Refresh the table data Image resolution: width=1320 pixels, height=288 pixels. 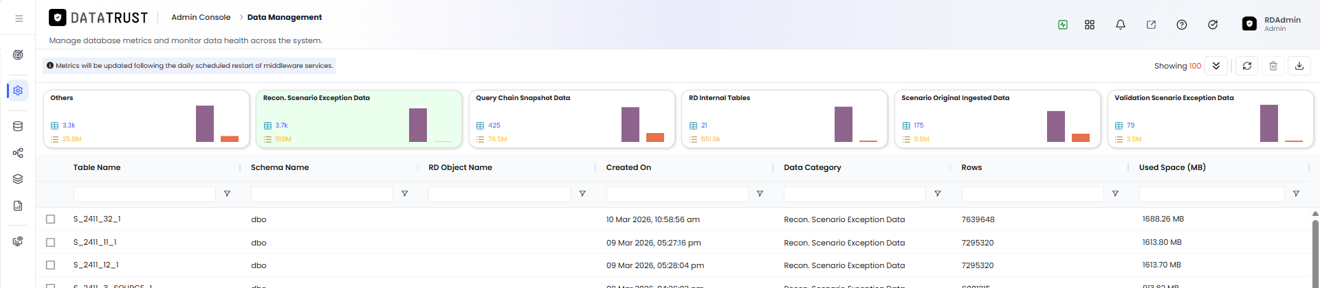1247,66
